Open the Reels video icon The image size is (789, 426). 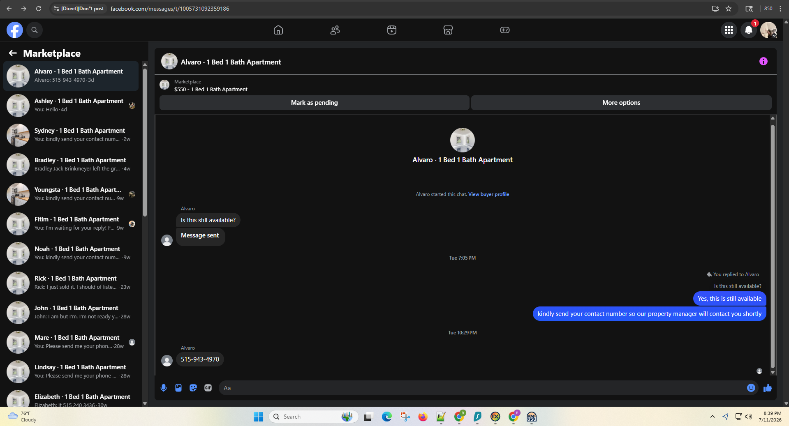392,30
